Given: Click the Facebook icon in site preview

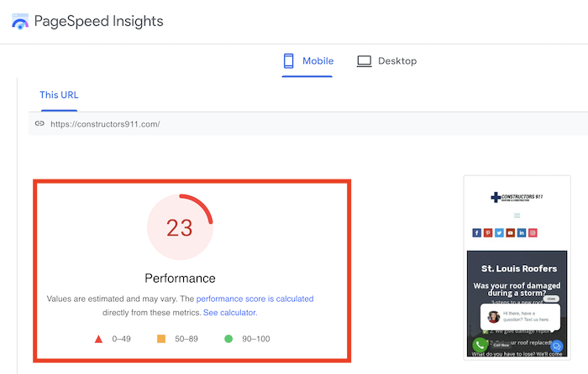Looking at the screenshot, I should tap(477, 232).
